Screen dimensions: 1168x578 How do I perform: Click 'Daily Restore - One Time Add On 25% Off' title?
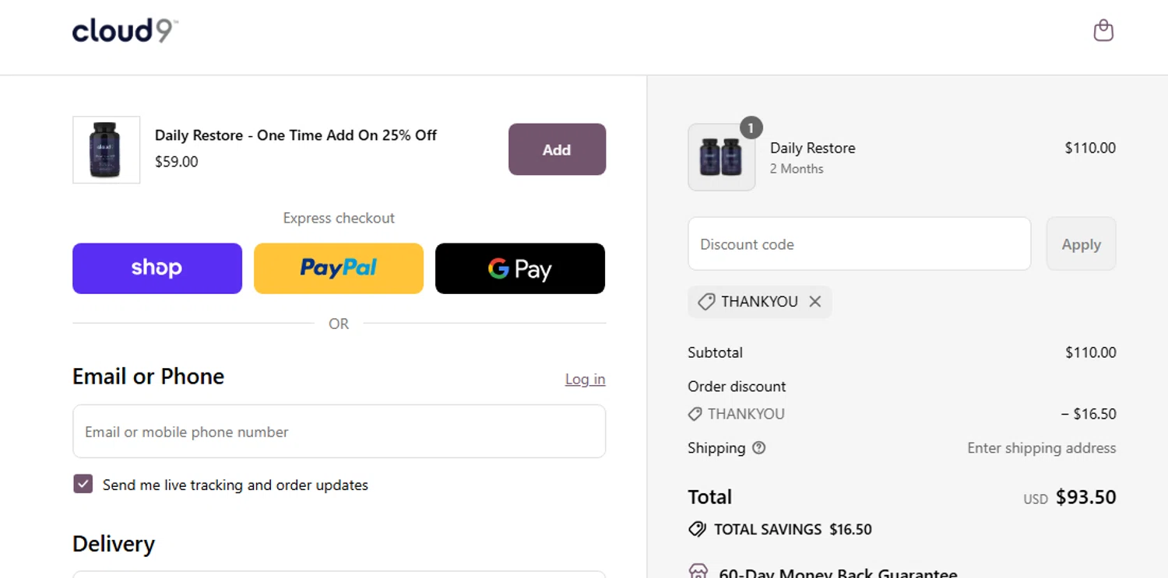[296, 135]
